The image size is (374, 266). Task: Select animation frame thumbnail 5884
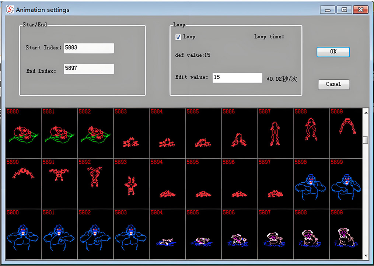pyautogui.click(x=168, y=133)
